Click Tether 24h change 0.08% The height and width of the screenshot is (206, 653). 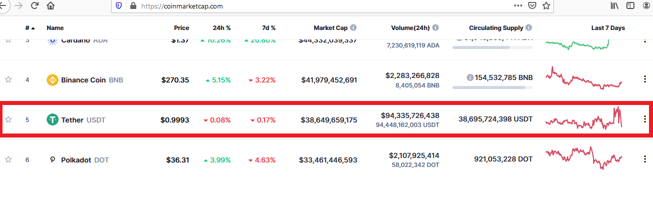point(217,120)
